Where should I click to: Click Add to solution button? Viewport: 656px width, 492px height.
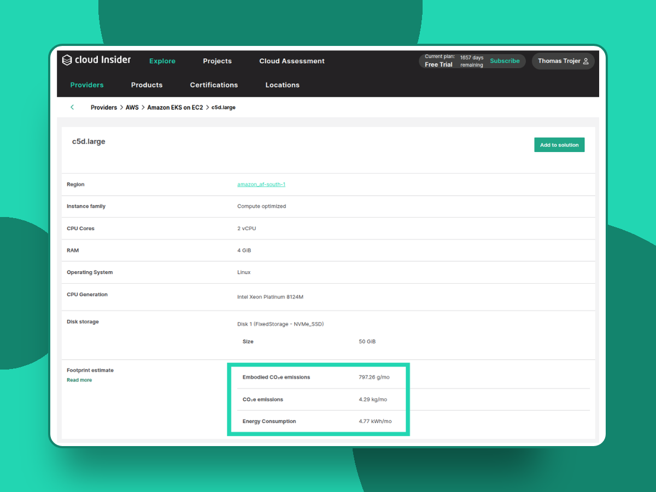pyautogui.click(x=559, y=145)
